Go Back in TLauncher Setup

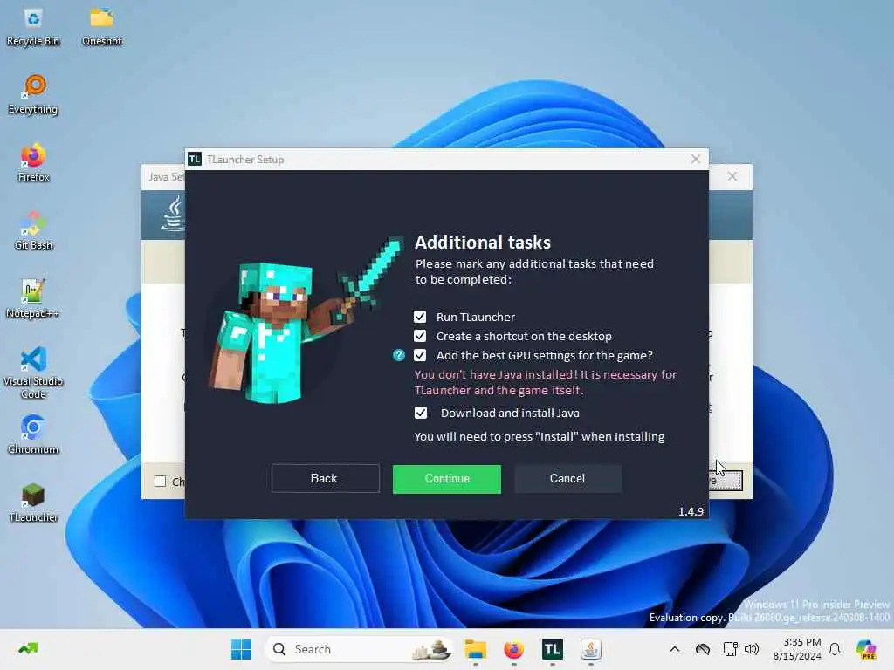point(325,479)
